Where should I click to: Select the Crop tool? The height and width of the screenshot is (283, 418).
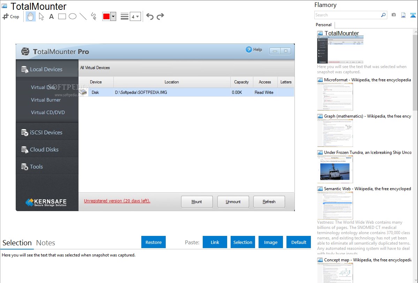coord(11,16)
